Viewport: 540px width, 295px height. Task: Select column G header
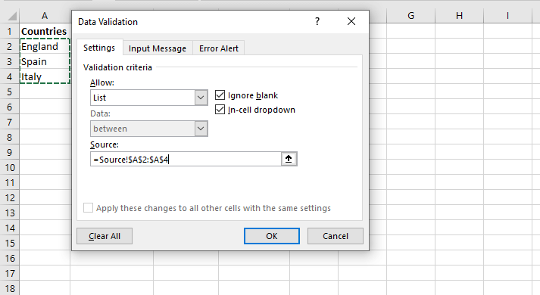[410, 16]
